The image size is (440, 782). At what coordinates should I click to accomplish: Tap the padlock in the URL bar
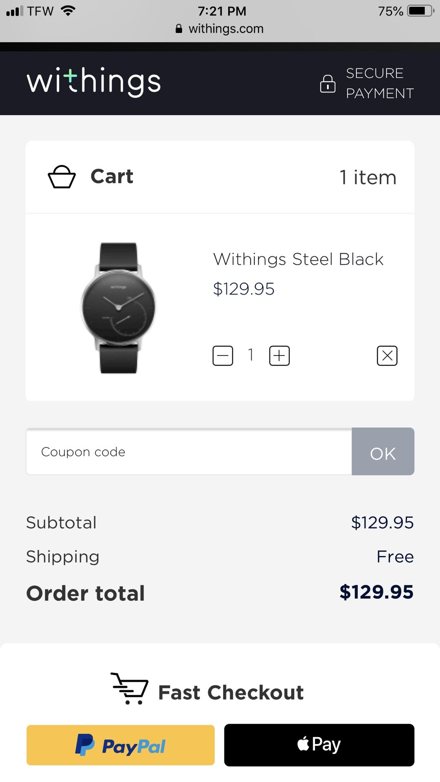point(179,29)
